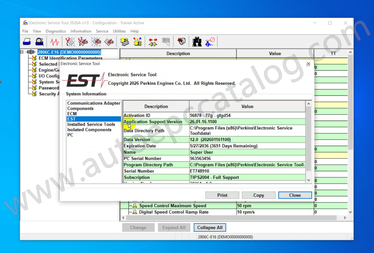Click the TT column header in main window
This screenshot has width=374, height=253.
tap(331, 54)
